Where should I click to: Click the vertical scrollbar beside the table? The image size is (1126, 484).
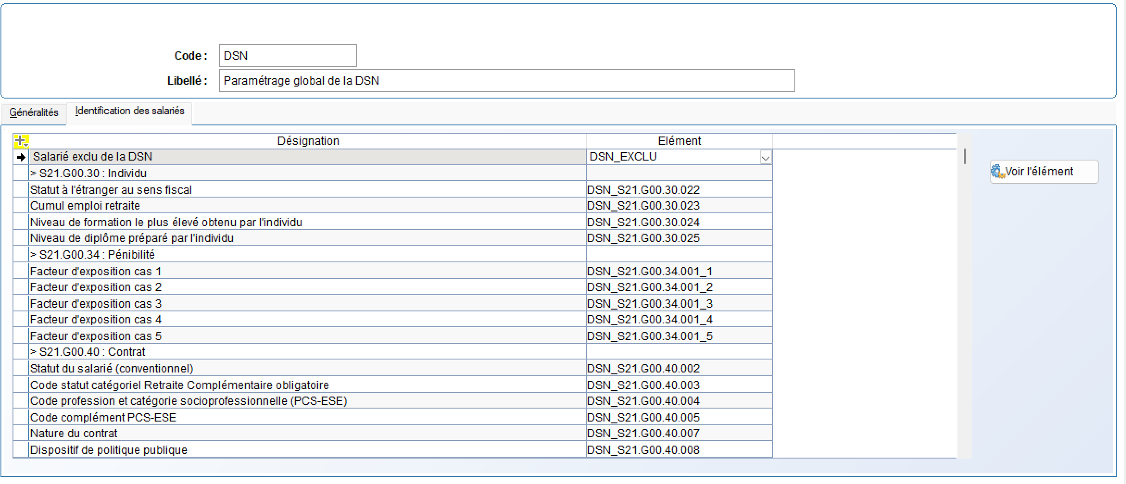pos(964,156)
